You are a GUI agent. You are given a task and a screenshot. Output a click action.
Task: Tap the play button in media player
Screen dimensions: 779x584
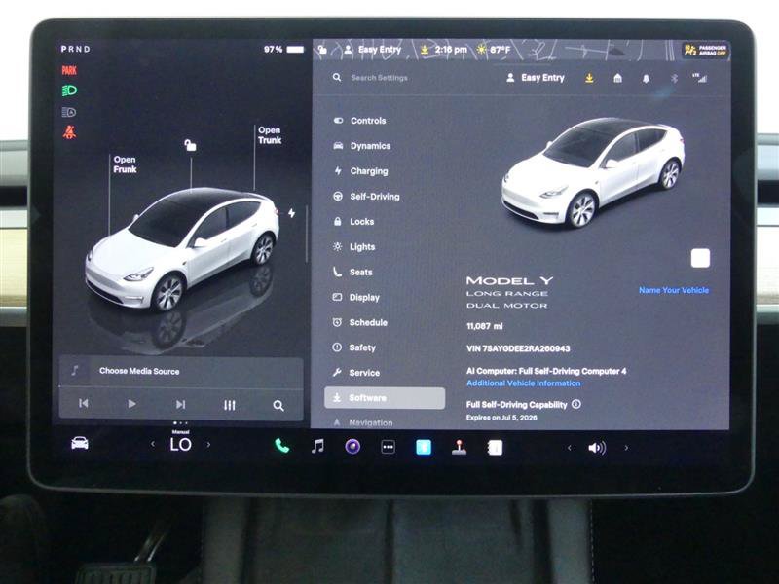coord(131,404)
